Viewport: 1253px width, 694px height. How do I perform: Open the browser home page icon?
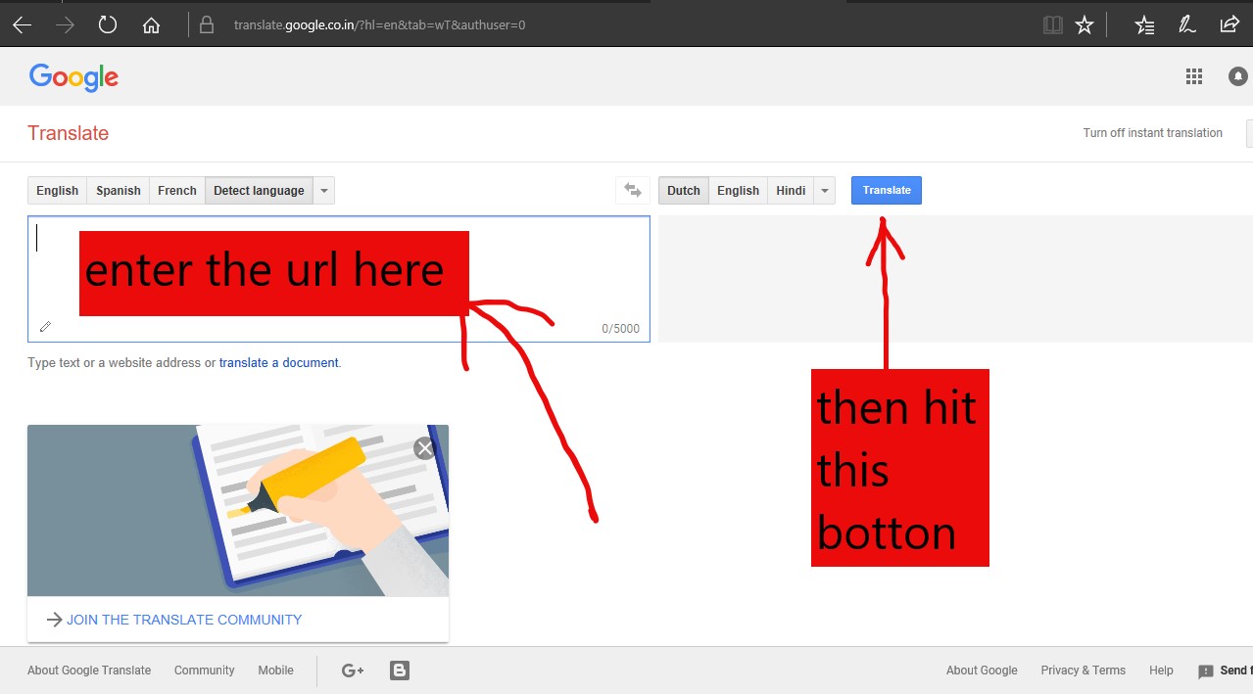pos(151,25)
